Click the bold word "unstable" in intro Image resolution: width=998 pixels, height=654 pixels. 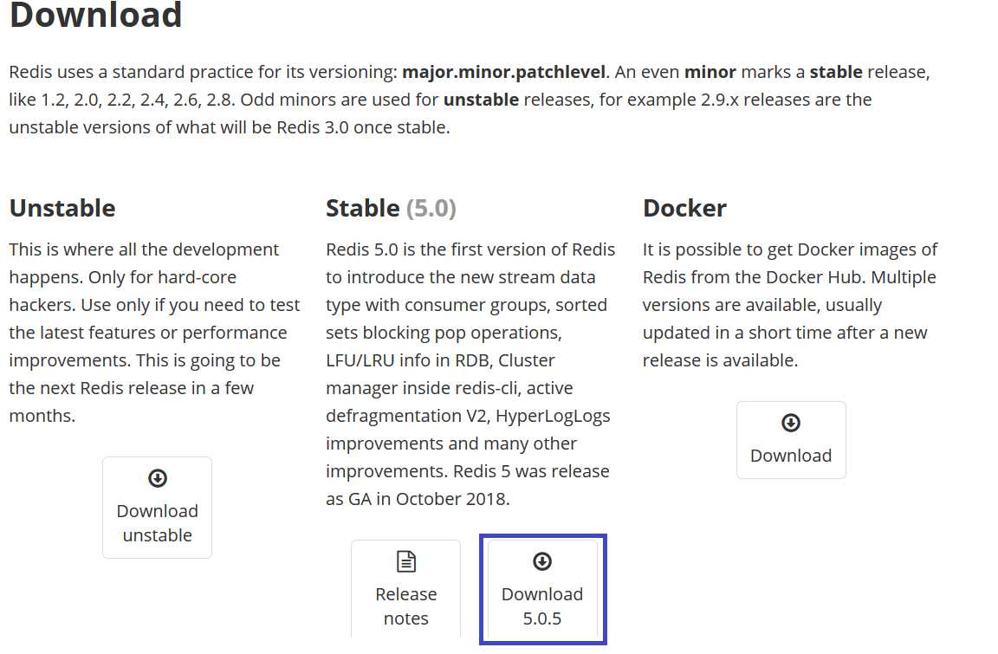click(x=481, y=100)
